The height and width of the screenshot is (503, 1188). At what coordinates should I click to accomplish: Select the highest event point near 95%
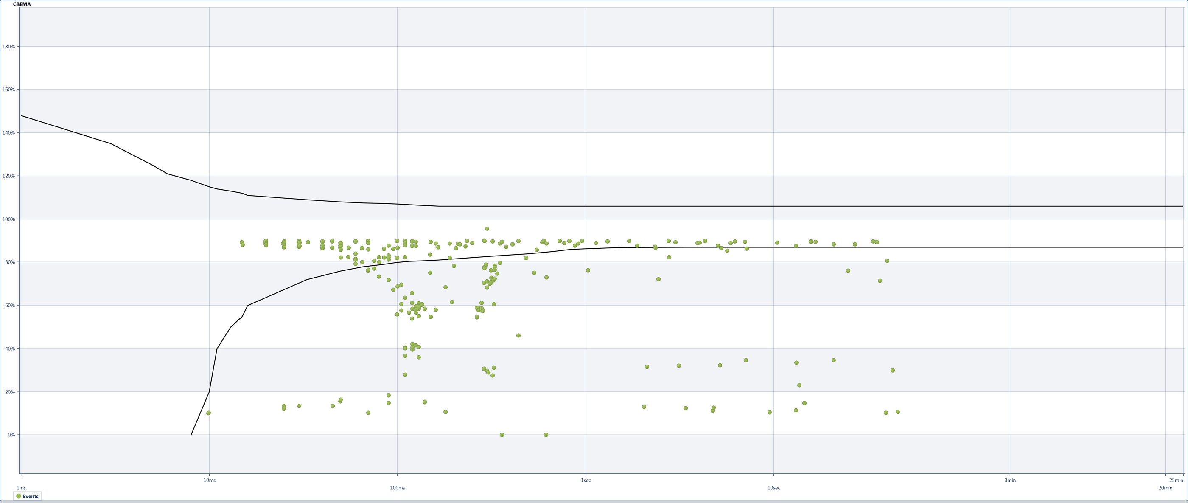point(487,229)
